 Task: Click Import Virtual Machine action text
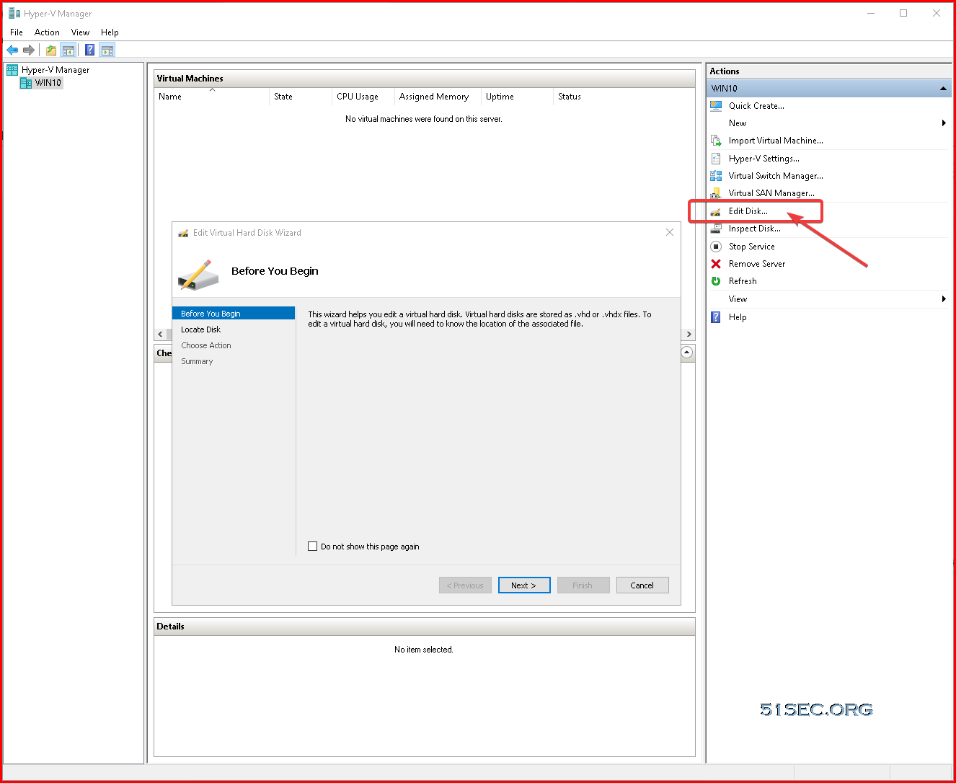click(x=776, y=141)
